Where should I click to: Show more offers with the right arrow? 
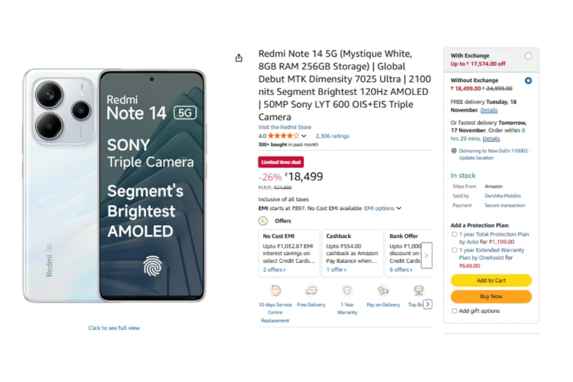click(x=426, y=255)
